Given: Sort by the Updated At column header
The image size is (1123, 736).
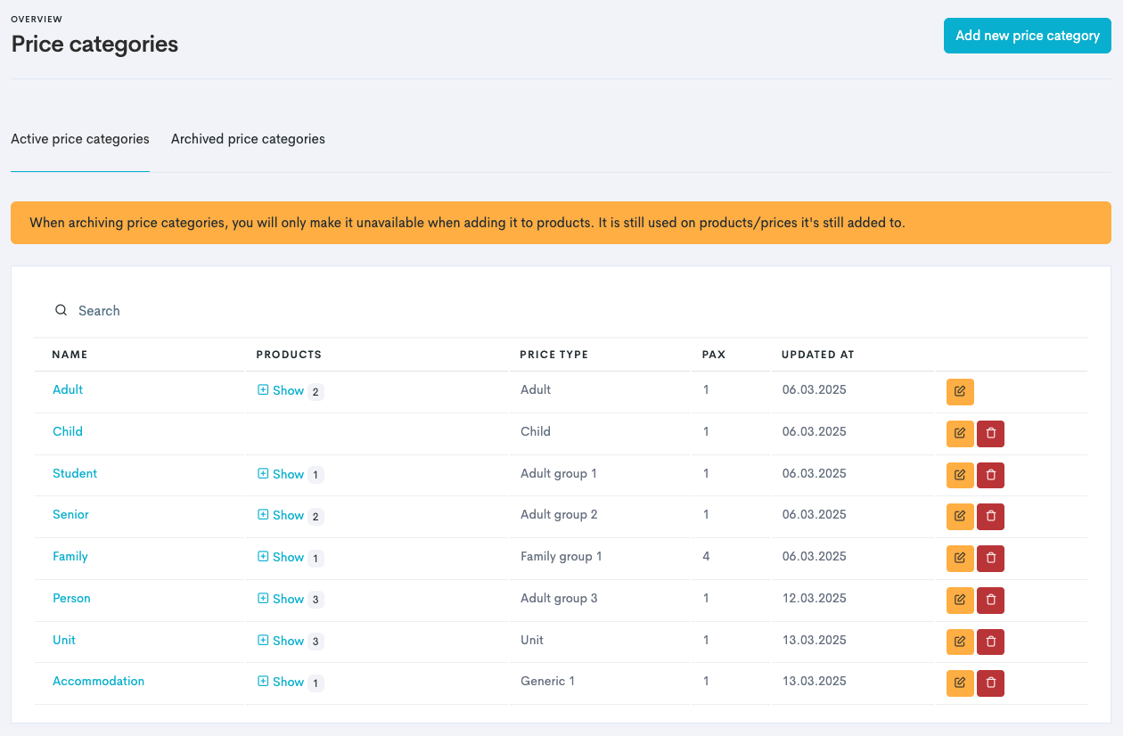Looking at the screenshot, I should tap(817, 355).
